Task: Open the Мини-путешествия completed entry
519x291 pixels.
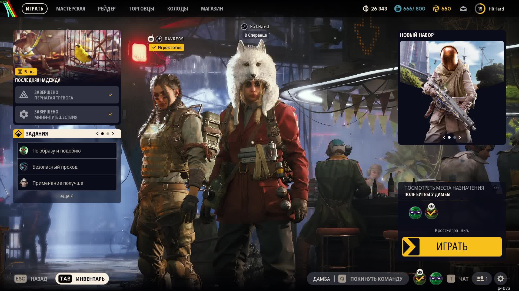Action: pos(67,114)
